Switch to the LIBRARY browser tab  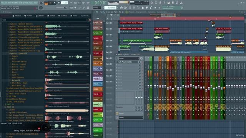pyautogui.click(x=40, y=16)
